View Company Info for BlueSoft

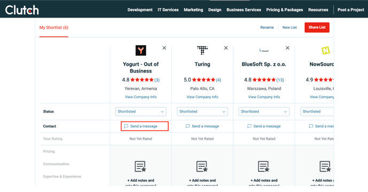264,97
